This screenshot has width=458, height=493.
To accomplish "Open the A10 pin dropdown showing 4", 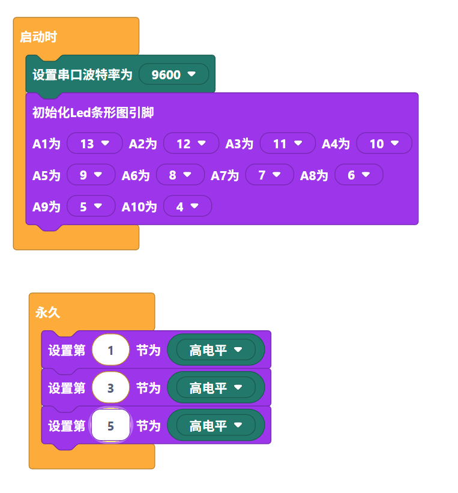I will (x=187, y=207).
